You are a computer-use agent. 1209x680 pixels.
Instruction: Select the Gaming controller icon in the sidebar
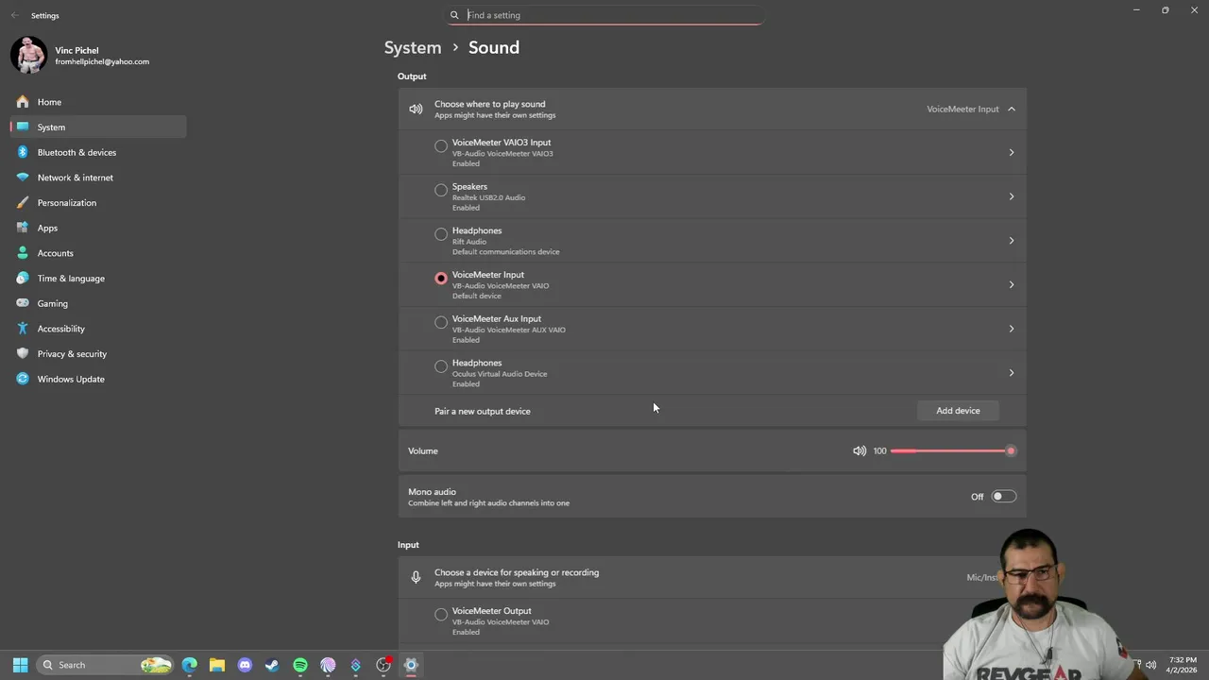[x=21, y=303]
